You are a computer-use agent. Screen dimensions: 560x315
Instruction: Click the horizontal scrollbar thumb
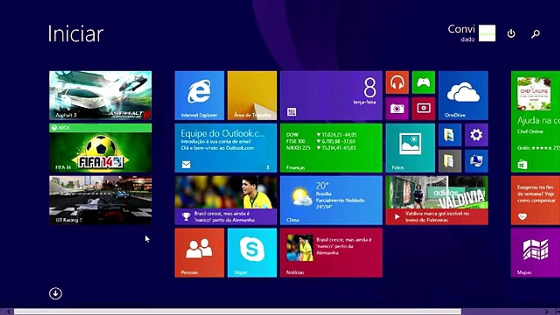pyautogui.click(x=238, y=311)
